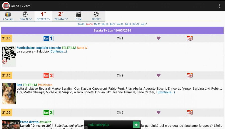Open the calendar icon for Rai 3
The width and height of the screenshot is (225, 129).
[x=190, y=112]
